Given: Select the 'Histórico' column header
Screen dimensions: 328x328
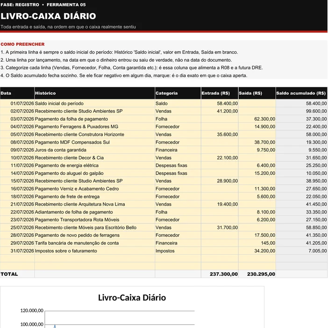Looking at the screenshot, I should coord(94,93).
